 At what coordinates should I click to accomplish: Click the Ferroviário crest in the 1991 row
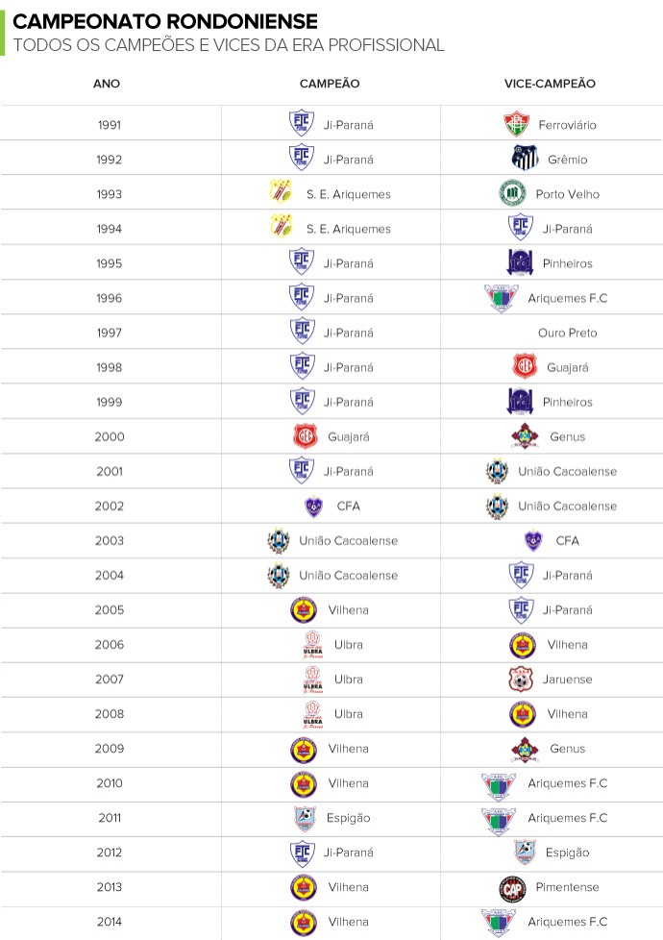[x=516, y=123]
